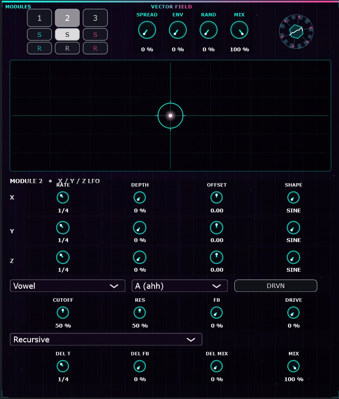Viewport: 339px width, 399px height.
Task: Click the RAND knob
Action: [208, 30]
